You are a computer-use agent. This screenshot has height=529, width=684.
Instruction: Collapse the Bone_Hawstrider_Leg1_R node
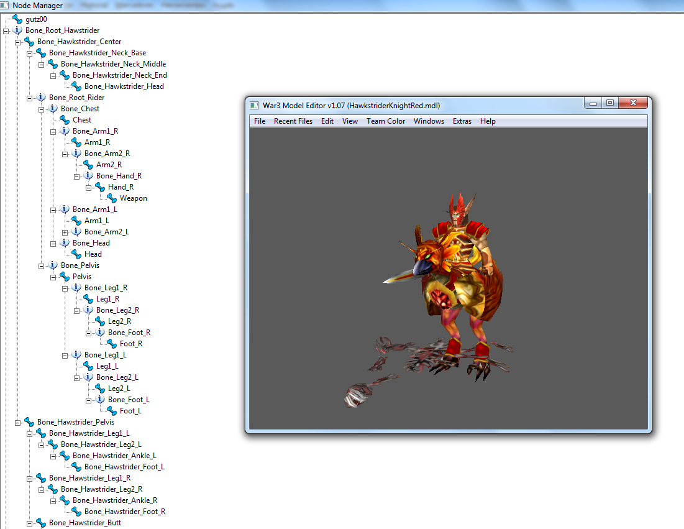point(29,479)
